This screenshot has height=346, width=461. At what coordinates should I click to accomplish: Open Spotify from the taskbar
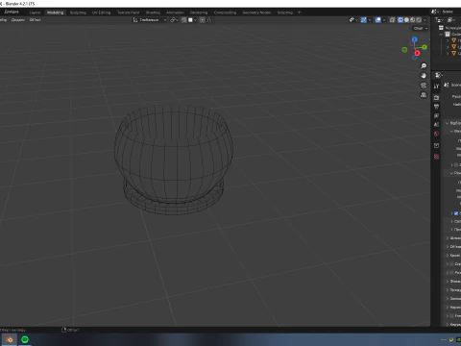[x=25, y=339]
